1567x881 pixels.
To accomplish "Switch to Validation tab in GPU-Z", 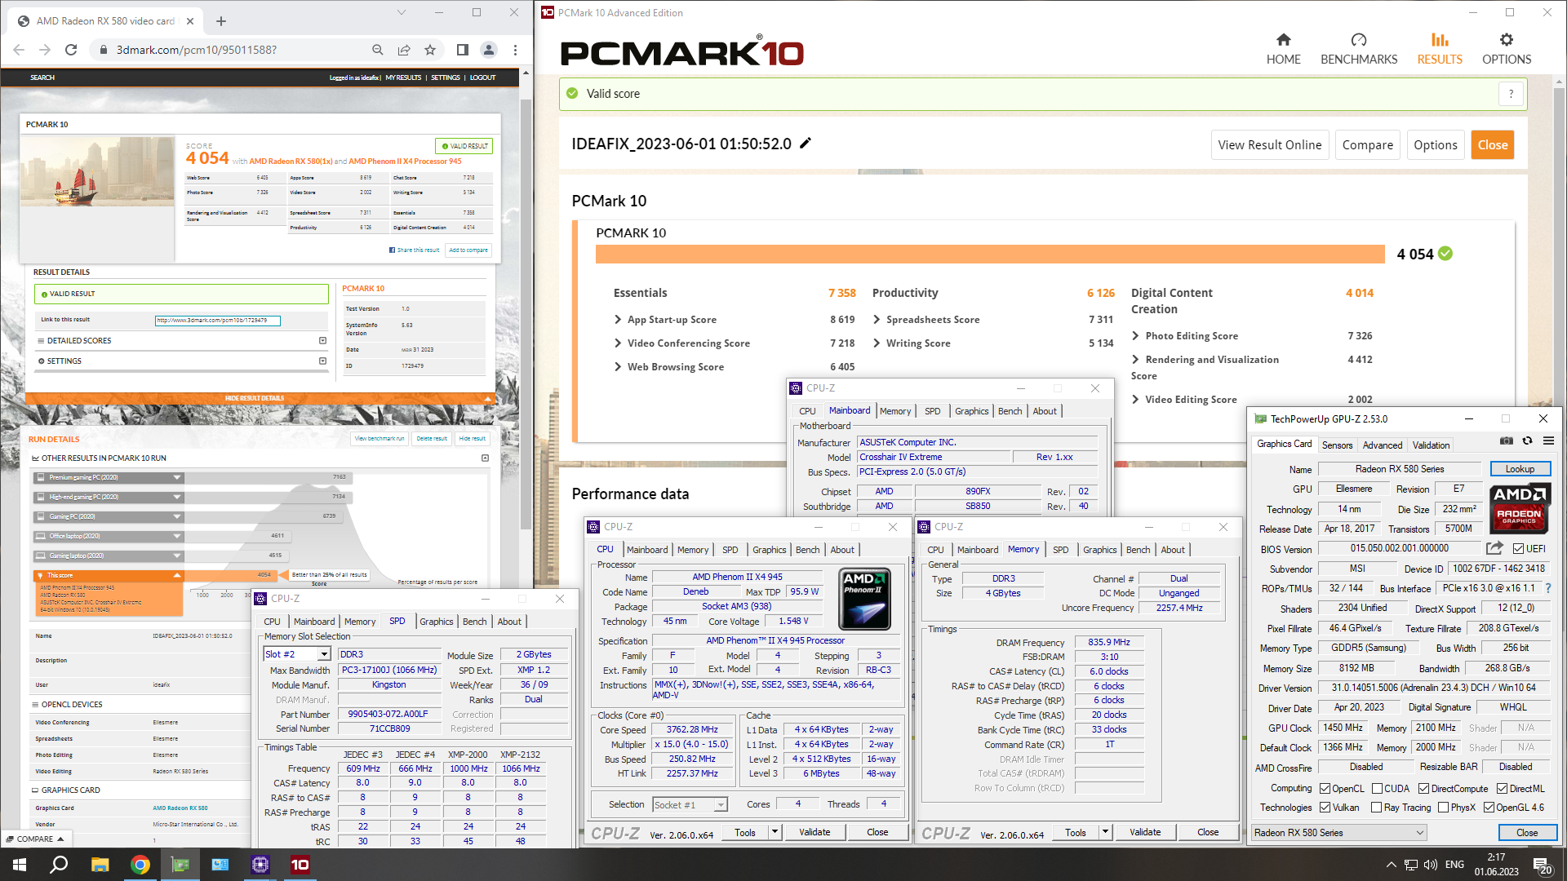I will pyautogui.click(x=1431, y=445).
